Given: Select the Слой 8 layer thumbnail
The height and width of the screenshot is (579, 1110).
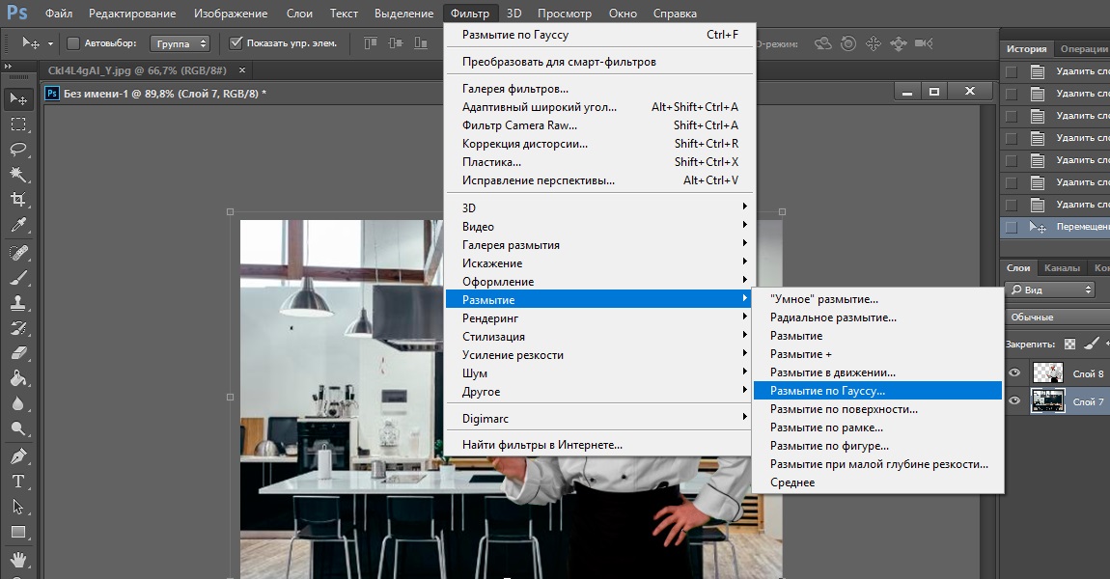Looking at the screenshot, I should click(1047, 373).
